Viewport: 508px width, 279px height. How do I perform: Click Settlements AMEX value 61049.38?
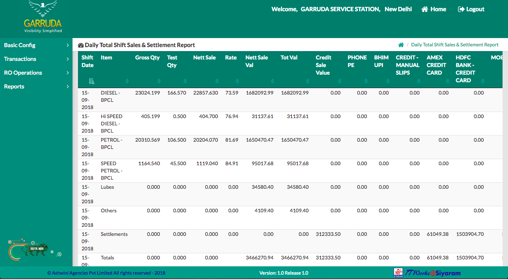click(438, 234)
